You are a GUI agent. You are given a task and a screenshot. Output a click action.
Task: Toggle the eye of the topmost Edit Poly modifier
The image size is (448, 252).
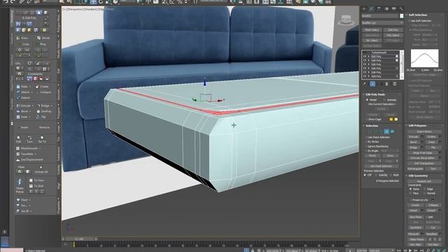[x=364, y=57]
